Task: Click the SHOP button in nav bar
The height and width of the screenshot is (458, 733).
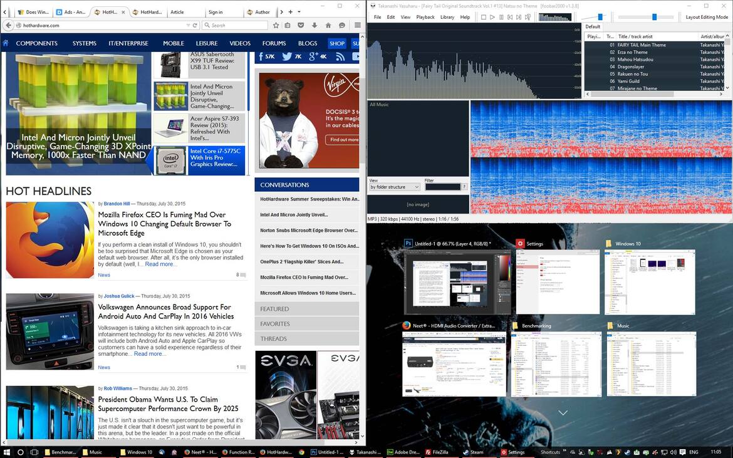Action: pos(337,43)
